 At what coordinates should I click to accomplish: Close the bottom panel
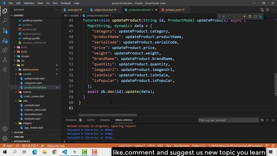point(273,120)
